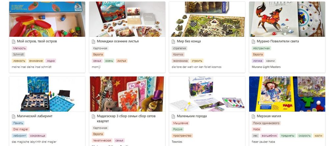Click page icon beside Мерзкая магия
This screenshot has height=146, width=329.
point(253,116)
